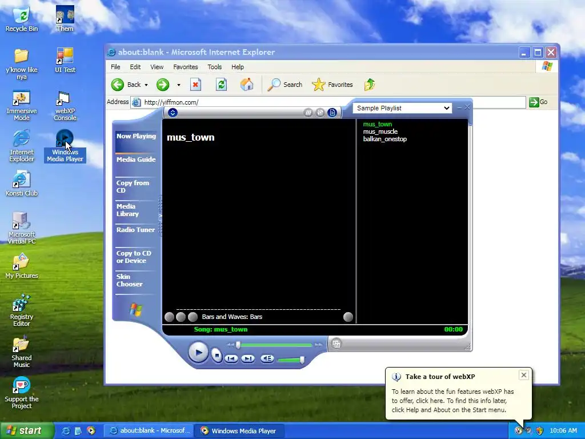Click the Stop playback button

click(217, 354)
